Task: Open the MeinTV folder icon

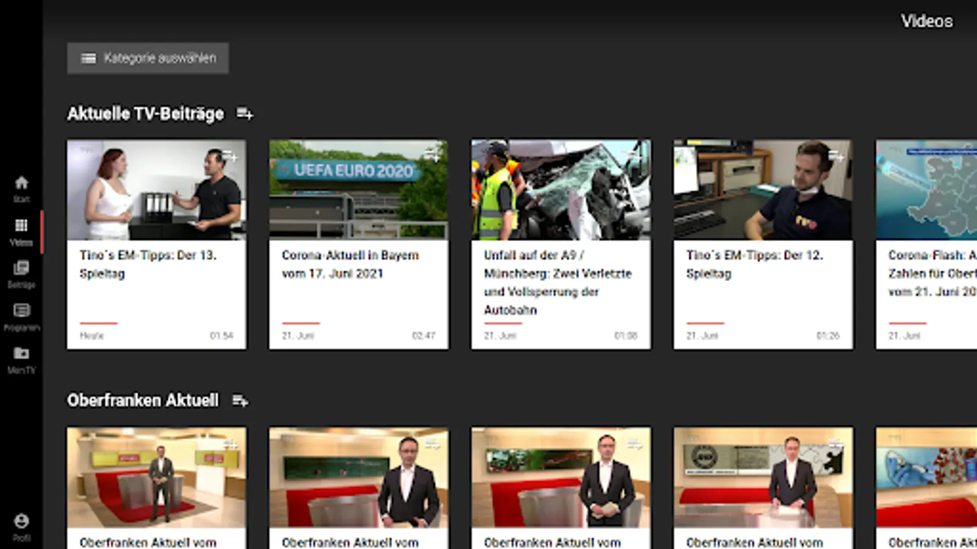Action: pos(21,353)
